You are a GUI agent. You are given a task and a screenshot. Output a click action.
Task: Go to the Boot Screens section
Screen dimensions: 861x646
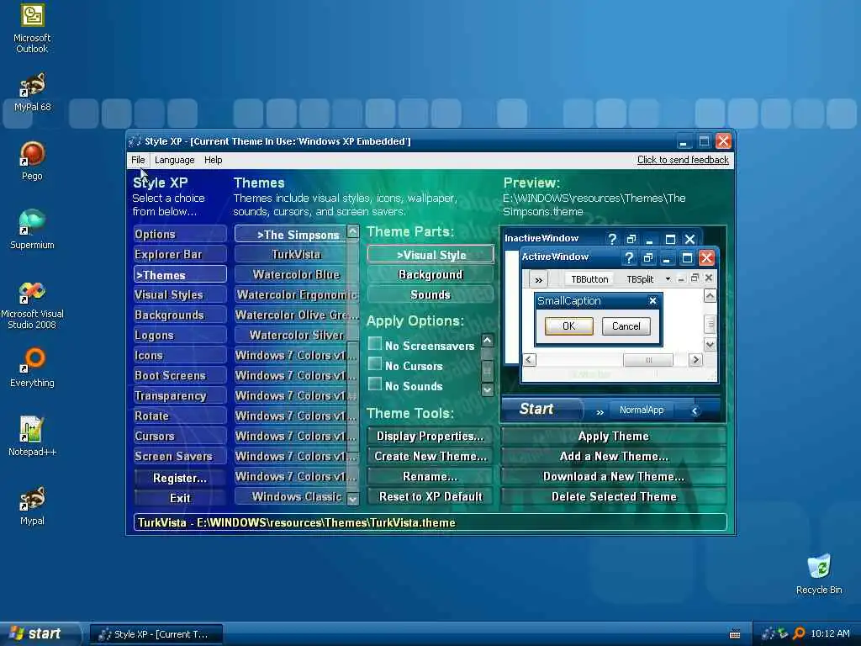pyautogui.click(x=180, y=376)
